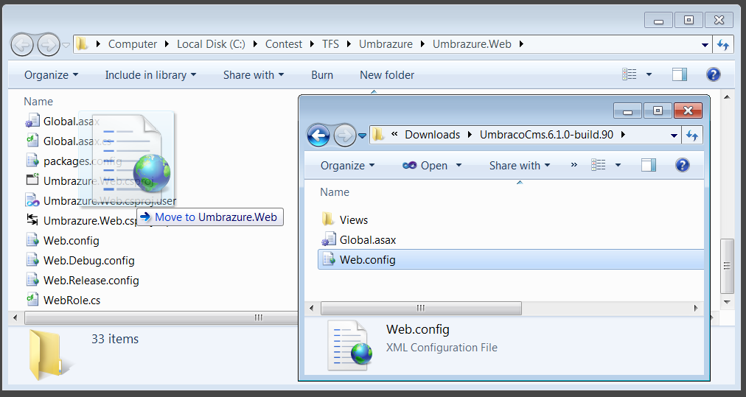
Task: Select WebRole.cs file name
Action: (72, 301)
